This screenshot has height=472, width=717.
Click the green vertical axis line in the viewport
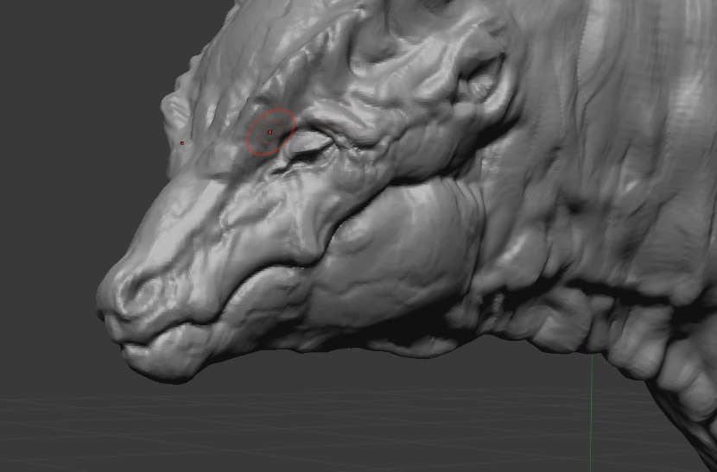point(591,412)
